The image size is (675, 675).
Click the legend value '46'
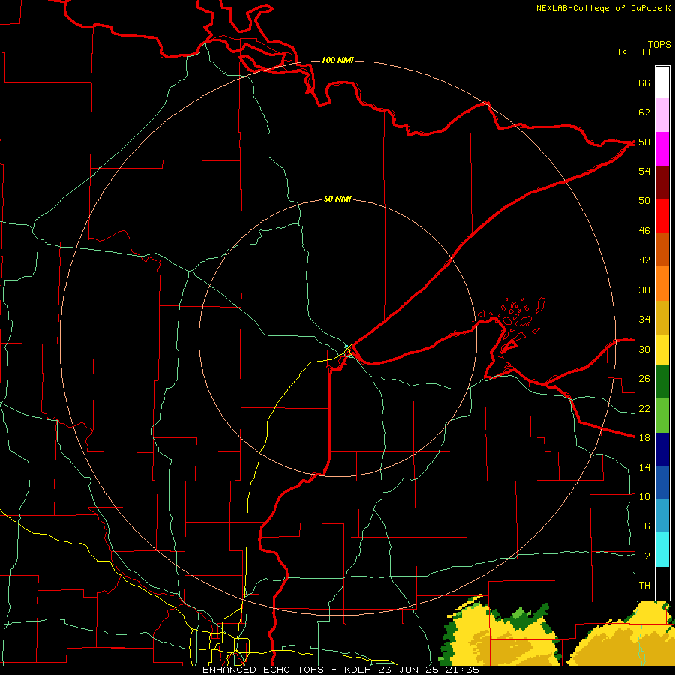pos(644,231)
